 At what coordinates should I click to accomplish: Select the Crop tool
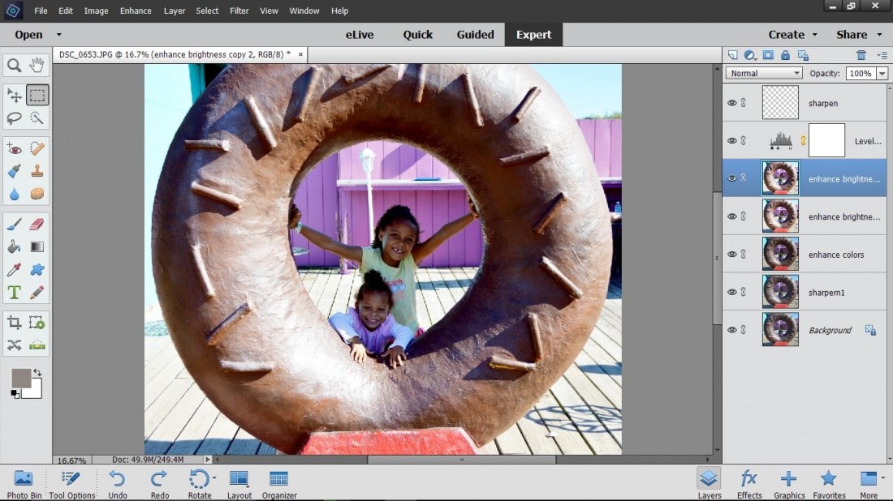[x=15, y=323]
